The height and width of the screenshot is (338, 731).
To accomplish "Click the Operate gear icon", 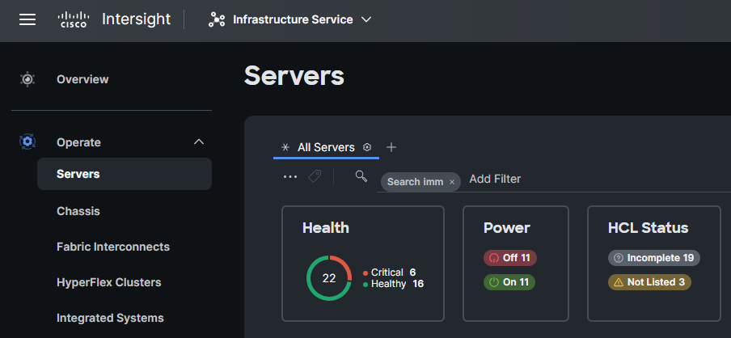I will pos(27,142).
